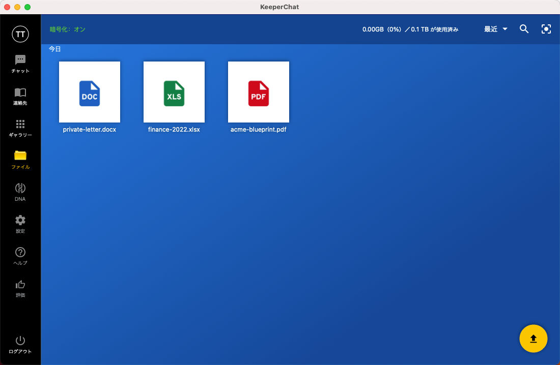Click the storage usage text
The height and width of the screenshot is (365, 560).
[x=410, y=29]
